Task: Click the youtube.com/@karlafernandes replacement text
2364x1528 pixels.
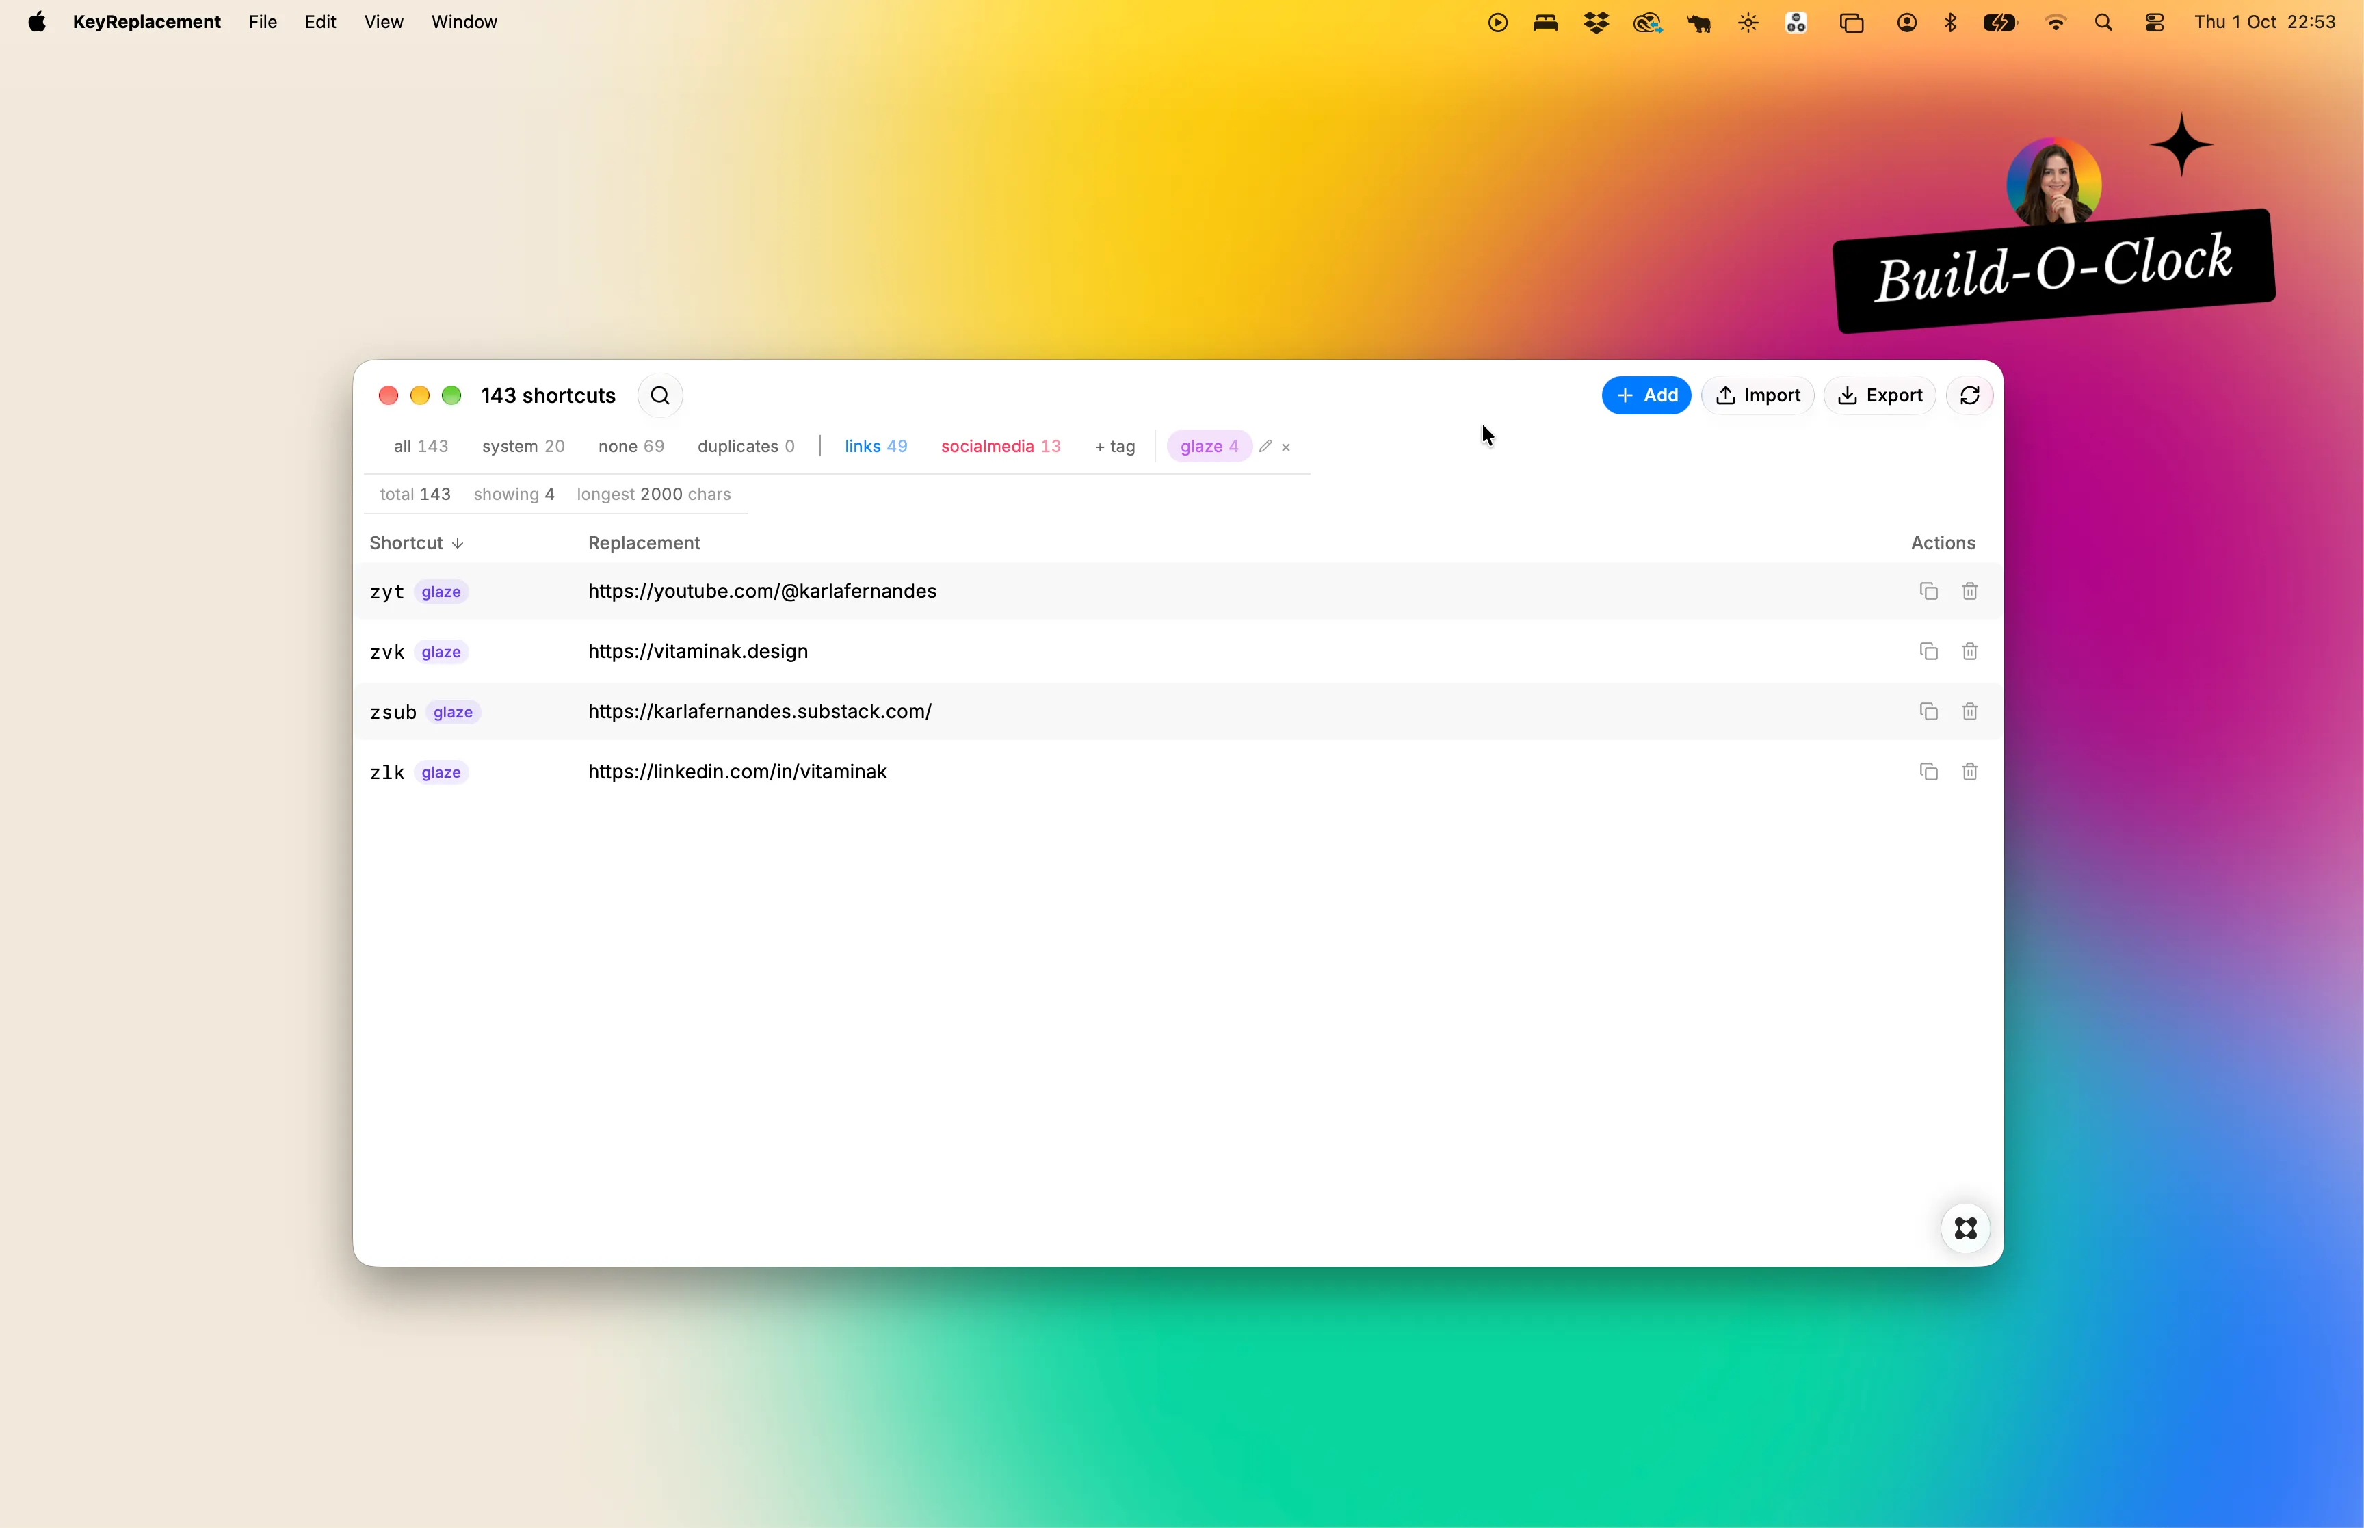Action: click(762, 592)
